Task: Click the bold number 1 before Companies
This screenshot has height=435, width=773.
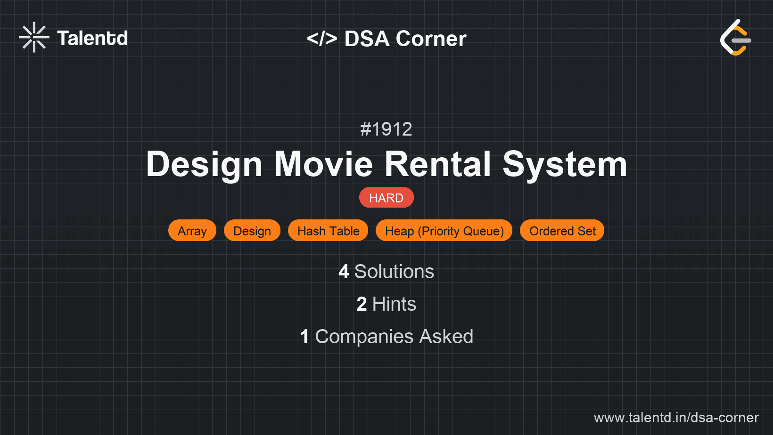Action: click(304, 337)
